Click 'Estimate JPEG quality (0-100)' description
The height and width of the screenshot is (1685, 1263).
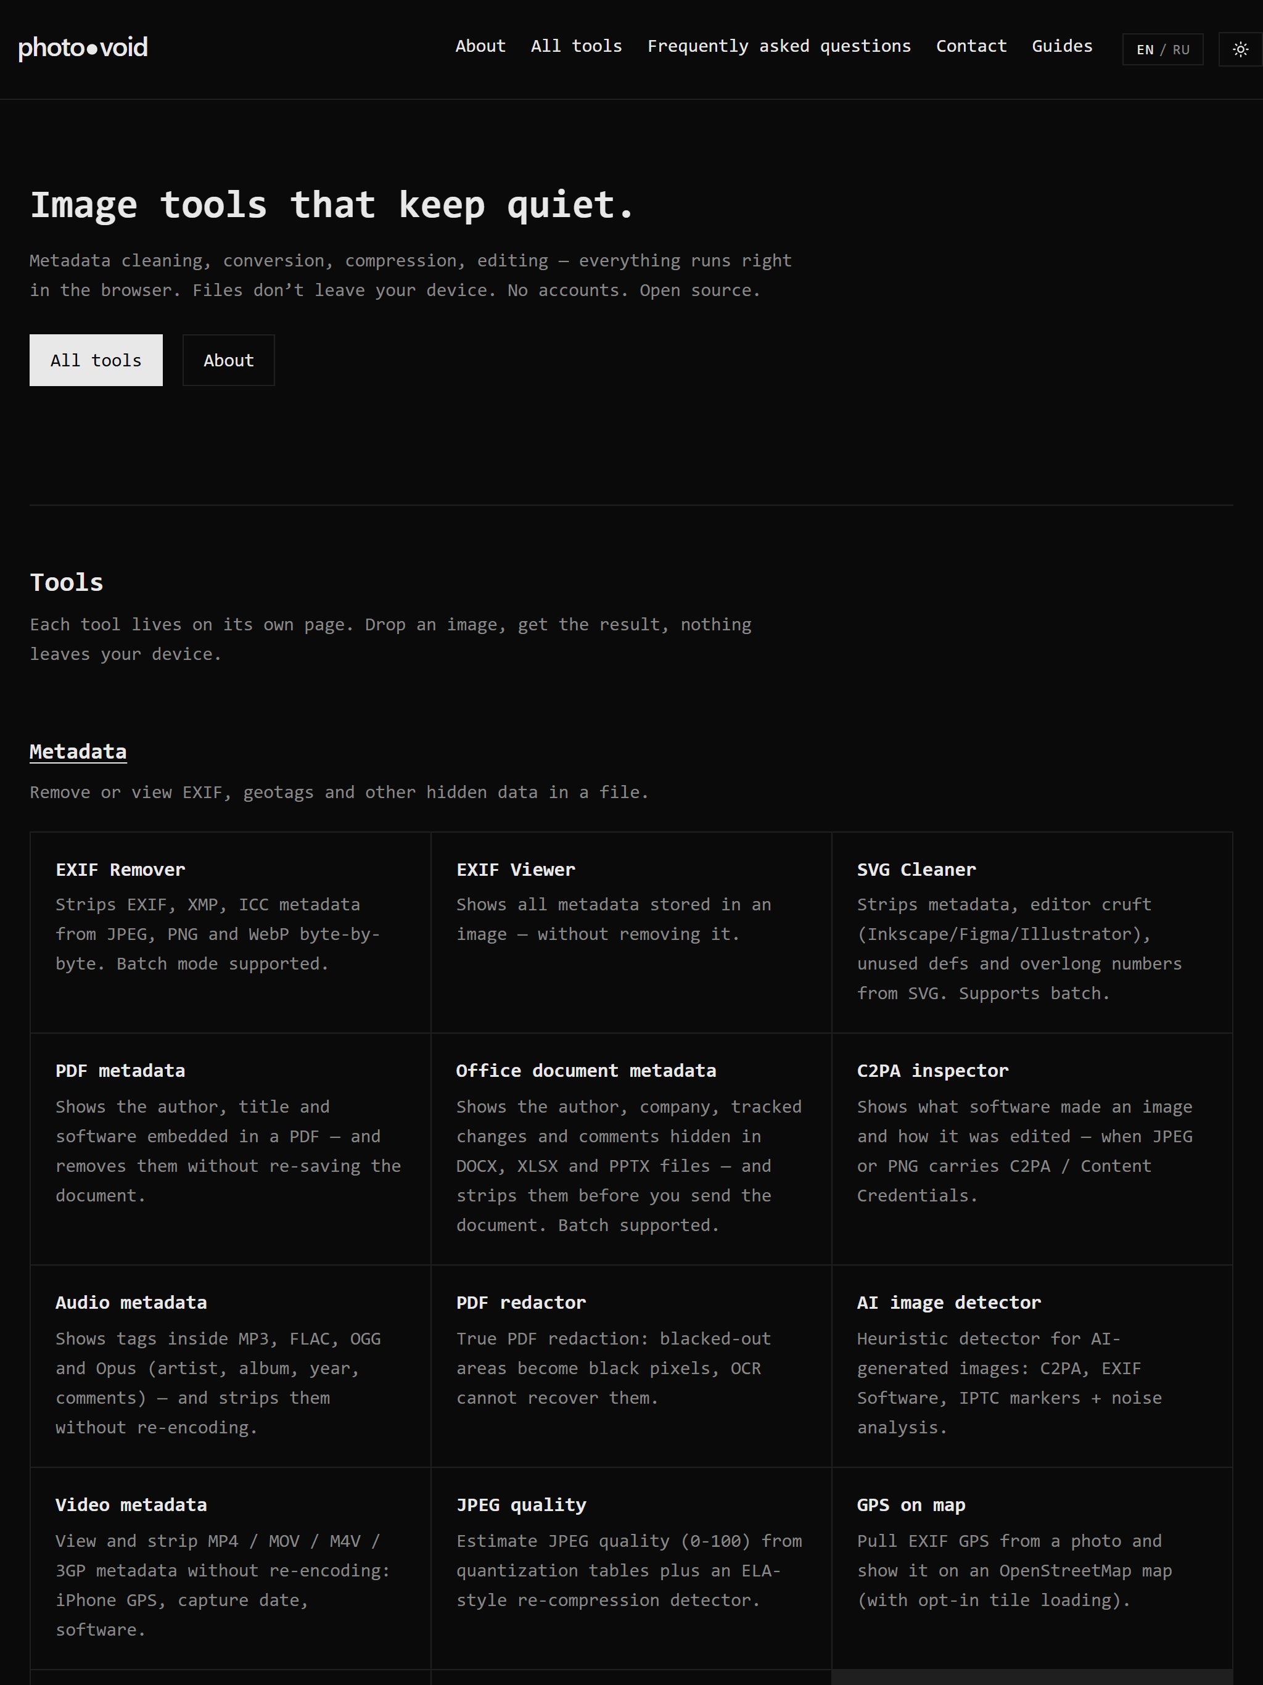tap(629, 1570)
